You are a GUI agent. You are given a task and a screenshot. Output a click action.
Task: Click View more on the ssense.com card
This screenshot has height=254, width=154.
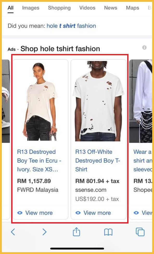tap(97, 213)
